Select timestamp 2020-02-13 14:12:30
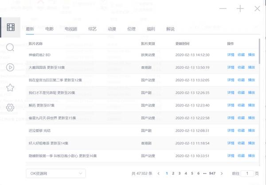Image resolution: width=266 pixels, height=185 pixels. 192,55
